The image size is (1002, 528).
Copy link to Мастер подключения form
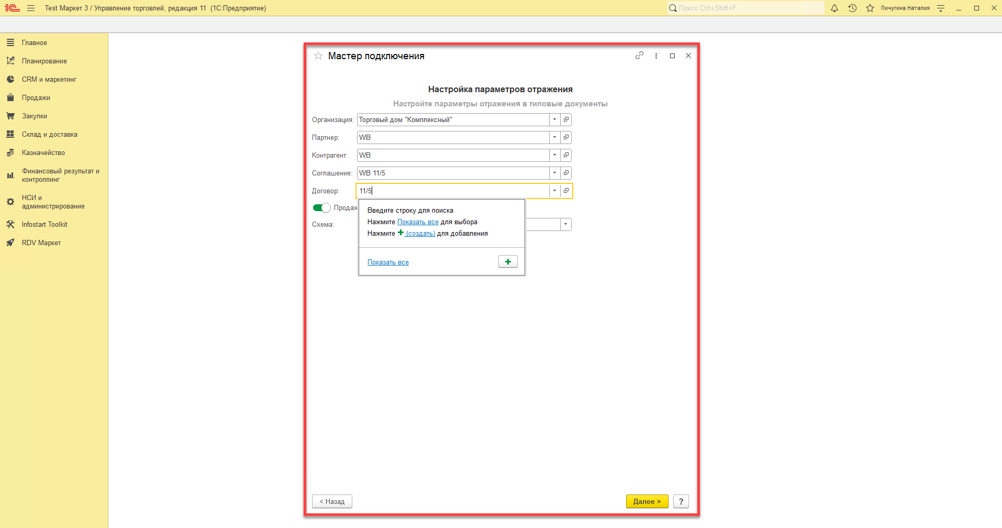(x=639, y=56)
